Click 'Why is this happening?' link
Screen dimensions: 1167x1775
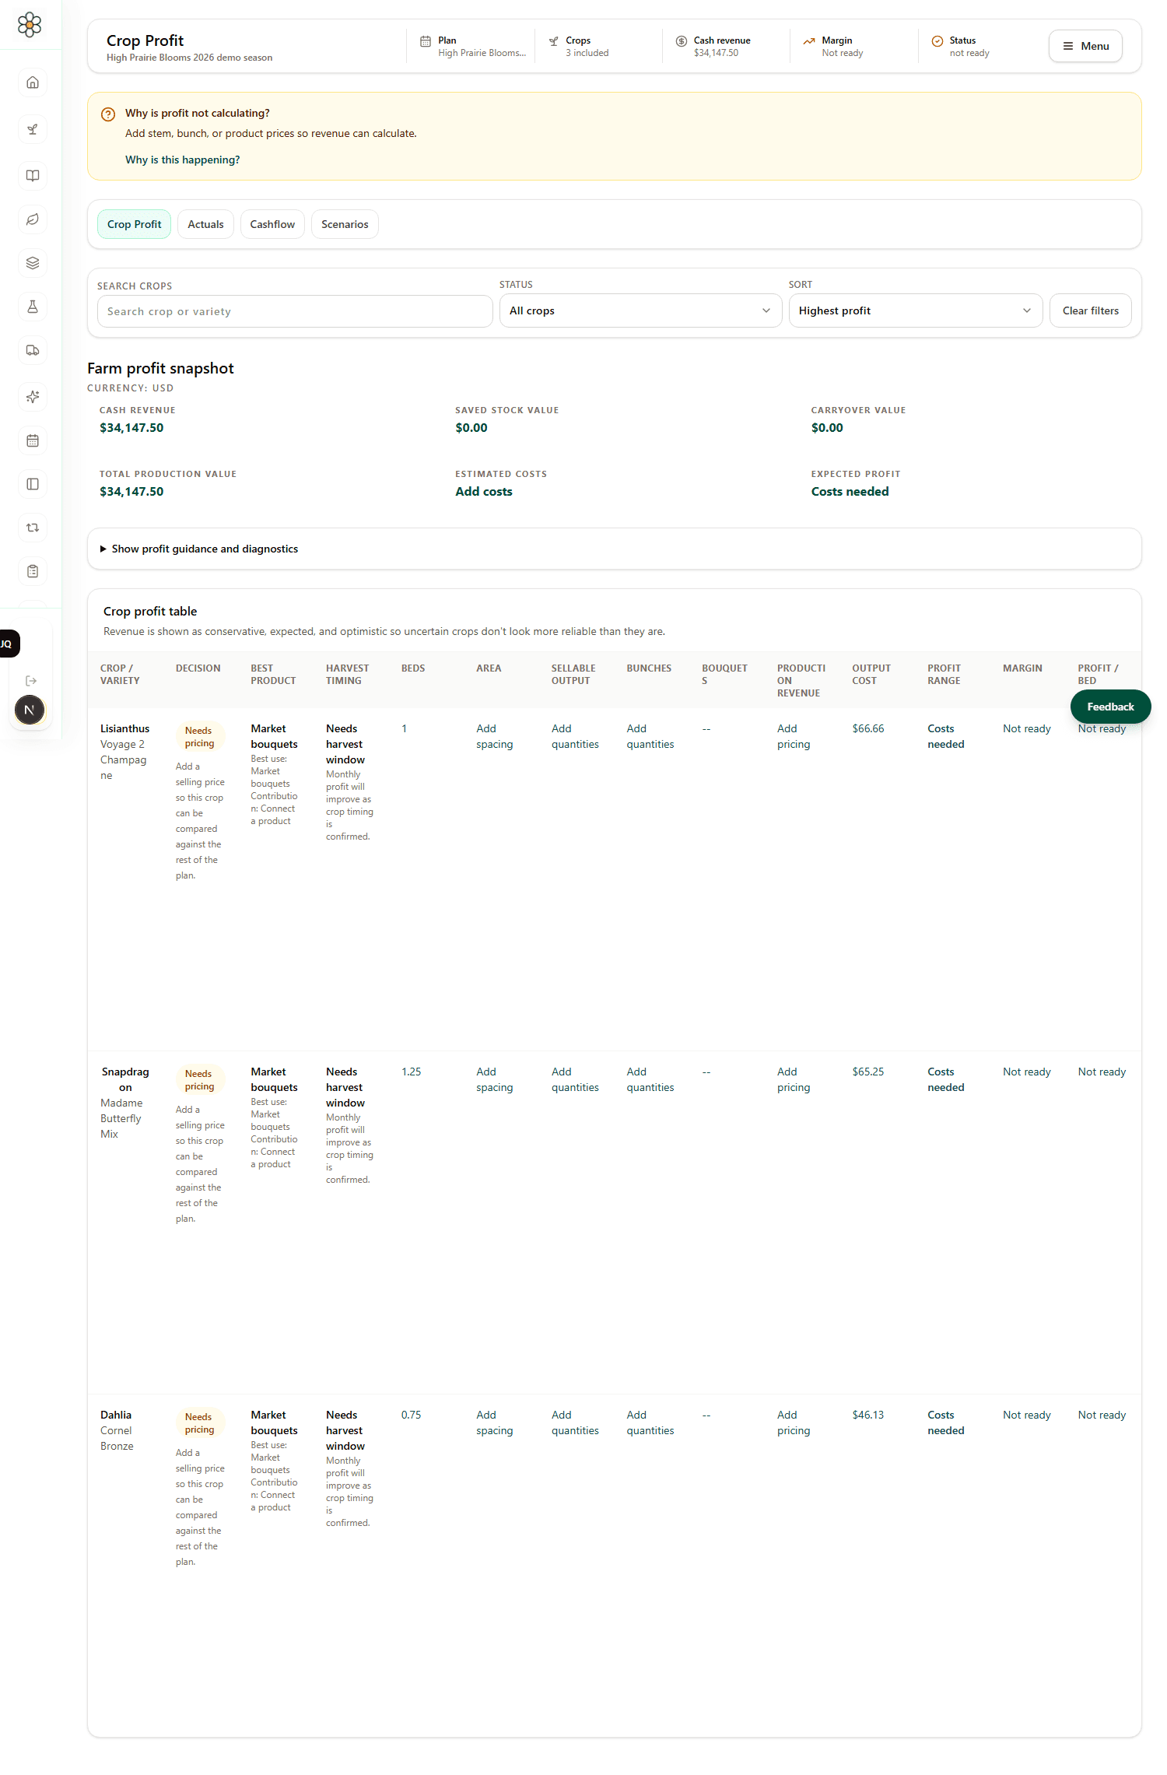pos(183,160)
